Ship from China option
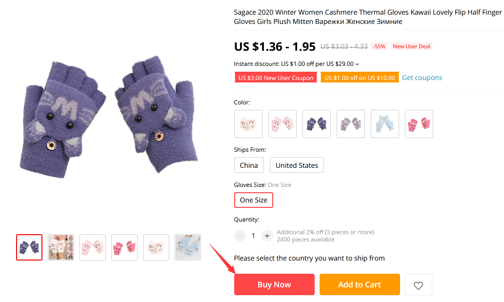This screenshot has height=302, width=504. [249, 165]
